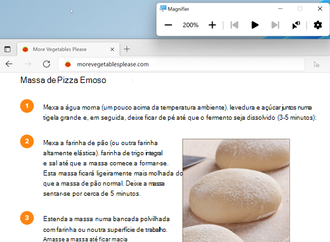
Task: Click the text 'Amasse a massa até ficar macia'
Action: (x=85, y=239)
